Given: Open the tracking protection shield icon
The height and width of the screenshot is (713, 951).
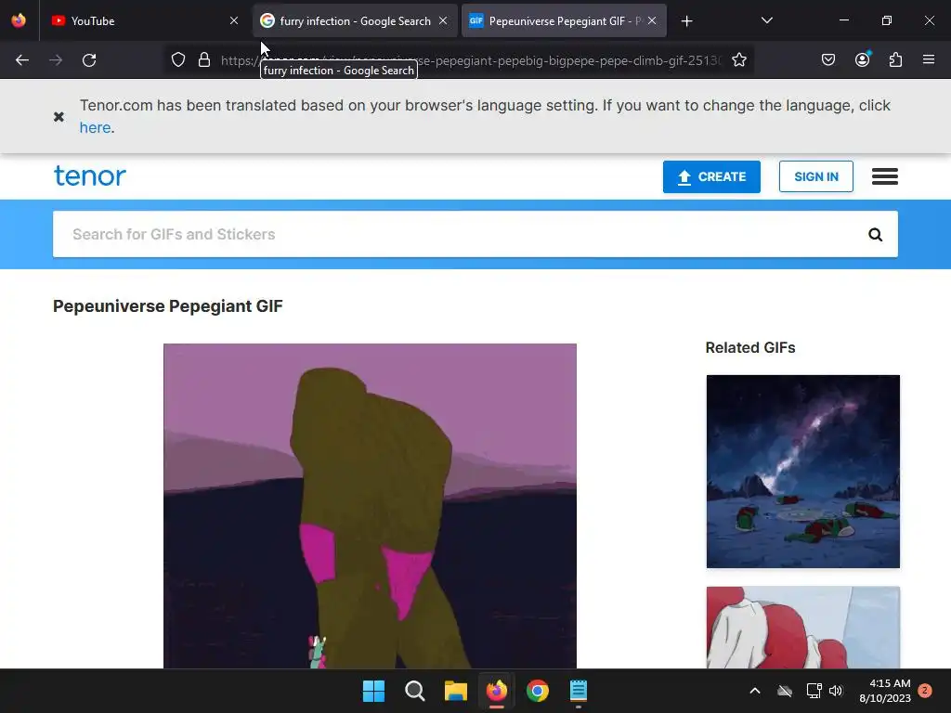Looking at the screenshot, I should click(177, 60).
